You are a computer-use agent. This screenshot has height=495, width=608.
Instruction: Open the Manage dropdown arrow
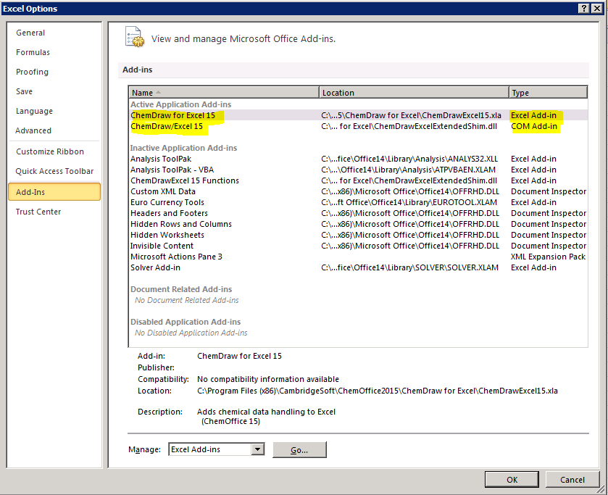point(257,449)
